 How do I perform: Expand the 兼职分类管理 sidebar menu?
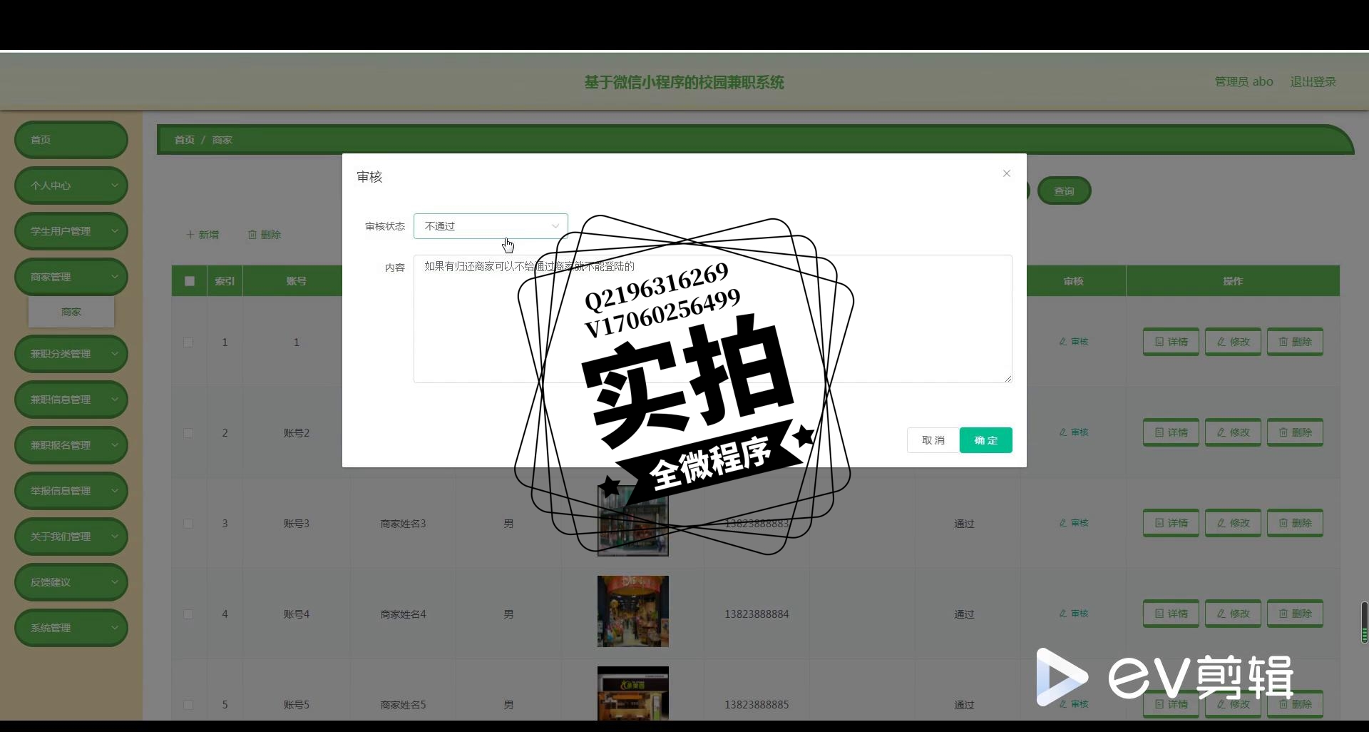pos(71,354)
